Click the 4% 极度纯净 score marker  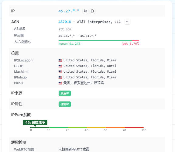(x=35, y=123)
